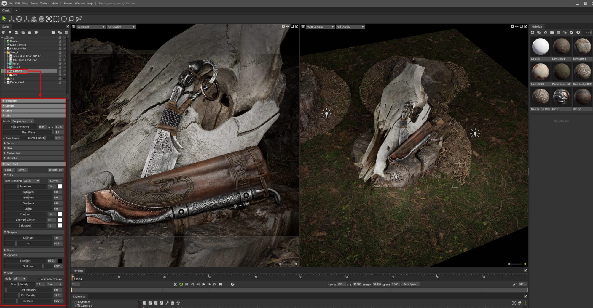Hide the knife 1 object via eye icon
The image size is (593, 308).
[x=64, y=64]
